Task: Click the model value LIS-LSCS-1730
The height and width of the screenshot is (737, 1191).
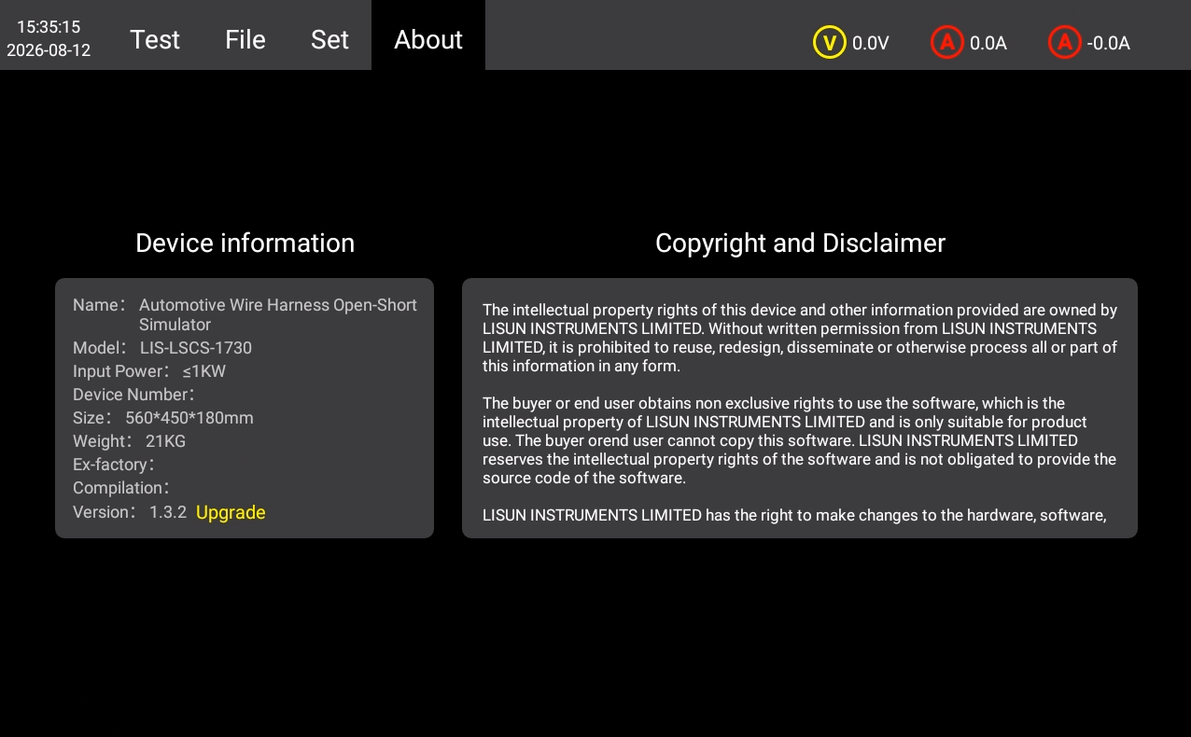Action: pyautogui.click(x=196, y=348)
